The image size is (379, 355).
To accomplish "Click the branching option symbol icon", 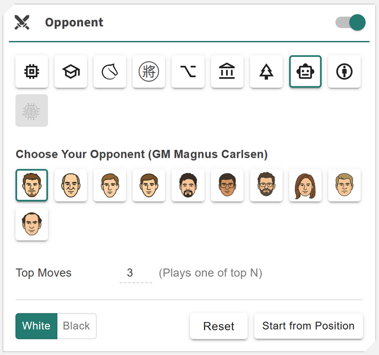I will 188,72.
